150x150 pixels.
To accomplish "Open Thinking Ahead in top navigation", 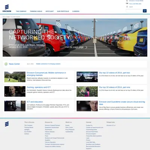I will tap(36, 11).
